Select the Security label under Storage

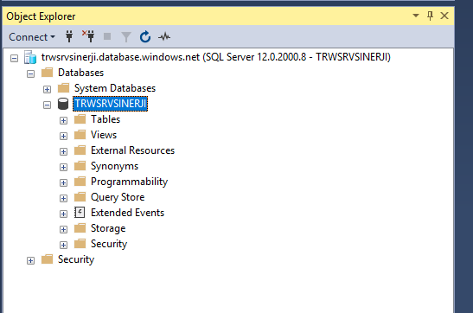point(109,244)
